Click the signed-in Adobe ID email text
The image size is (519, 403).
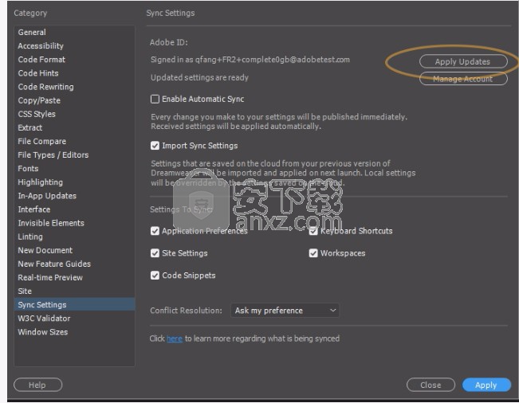(273, 60)
